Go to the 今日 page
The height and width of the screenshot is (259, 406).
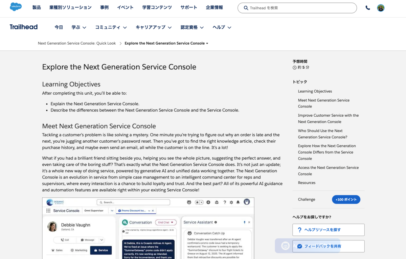[x=59, y=27]
